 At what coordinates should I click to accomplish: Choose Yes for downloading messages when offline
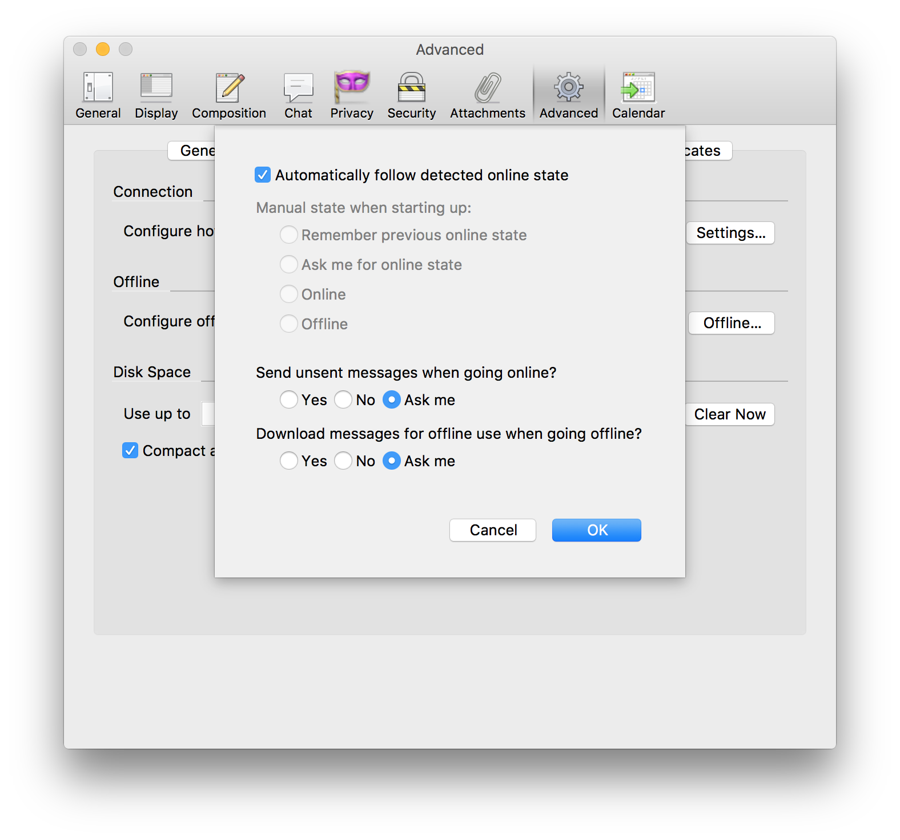tap(289, 461)
